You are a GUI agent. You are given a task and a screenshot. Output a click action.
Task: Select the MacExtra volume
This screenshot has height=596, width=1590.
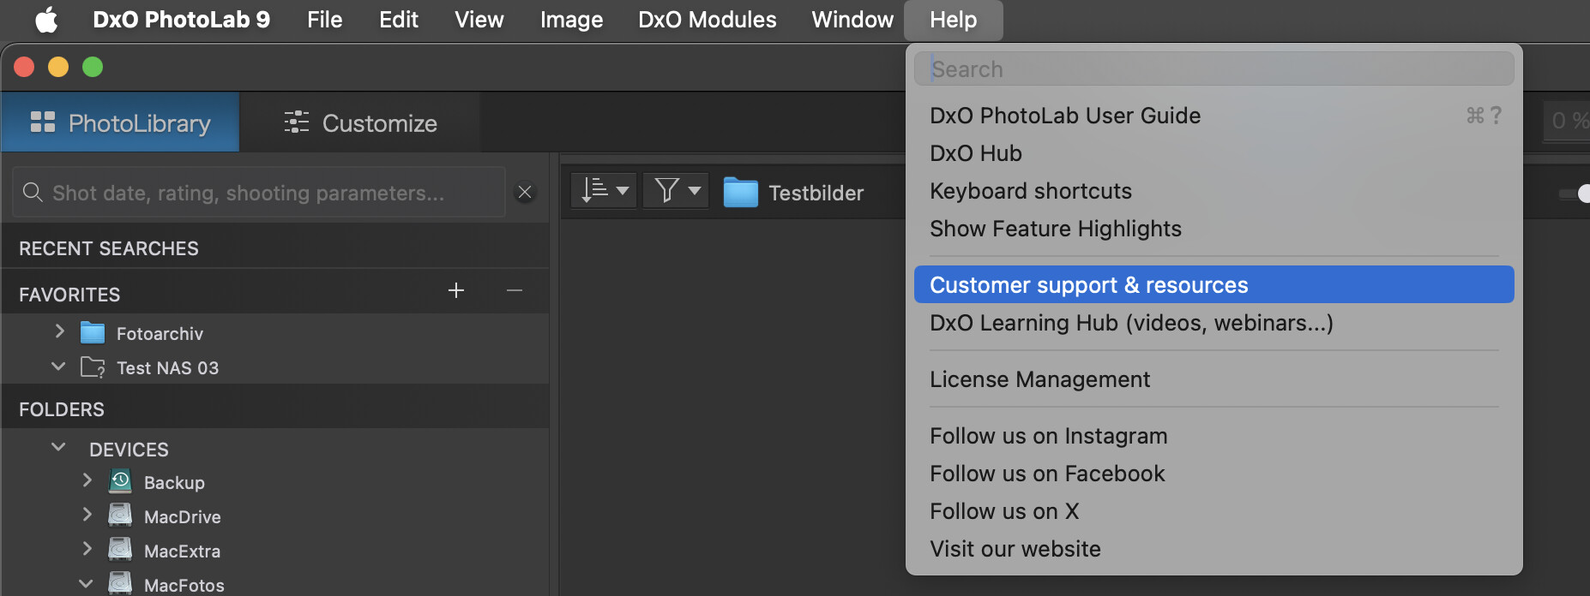tap(182, 551)
